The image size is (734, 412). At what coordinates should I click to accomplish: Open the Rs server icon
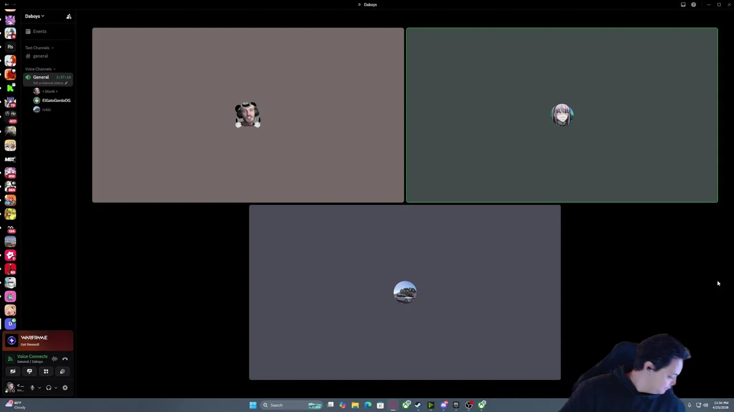click(x=10, y=47)
